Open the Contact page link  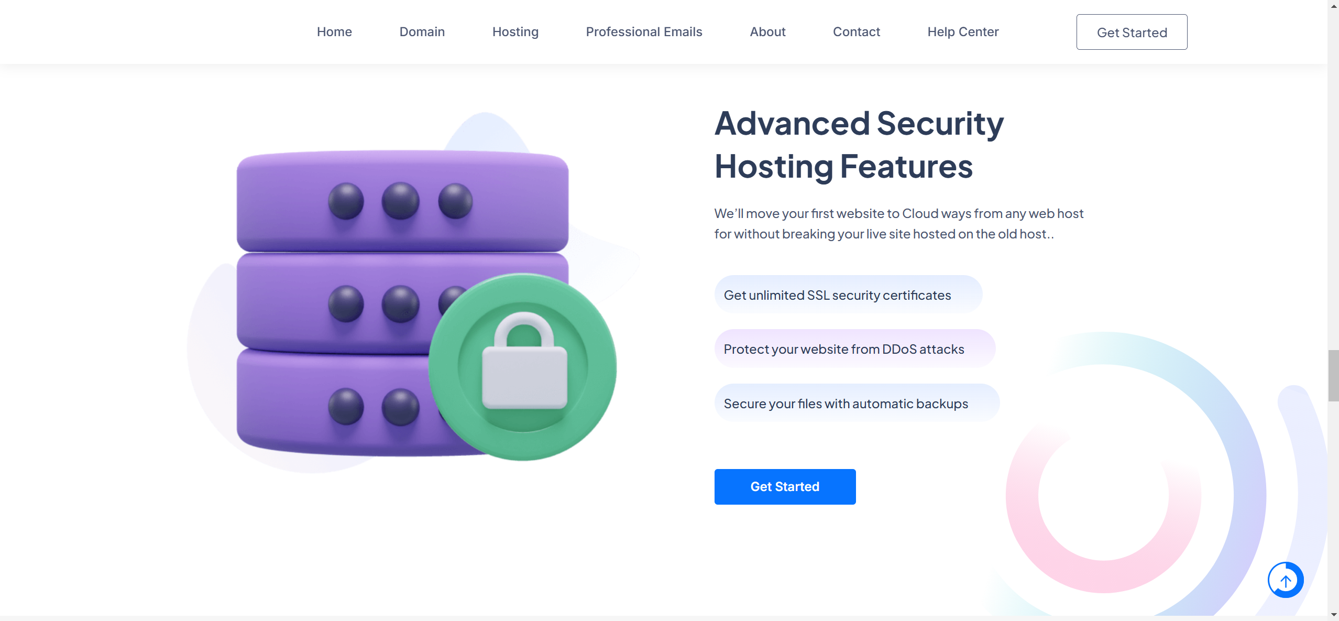coord(857,32)
